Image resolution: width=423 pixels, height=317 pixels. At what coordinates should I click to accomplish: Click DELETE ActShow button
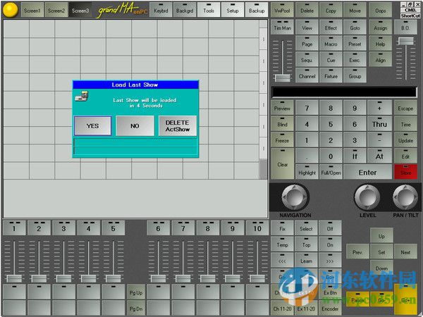tap(178, 126)
